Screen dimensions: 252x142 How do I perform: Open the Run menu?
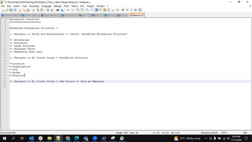point(82,6)
